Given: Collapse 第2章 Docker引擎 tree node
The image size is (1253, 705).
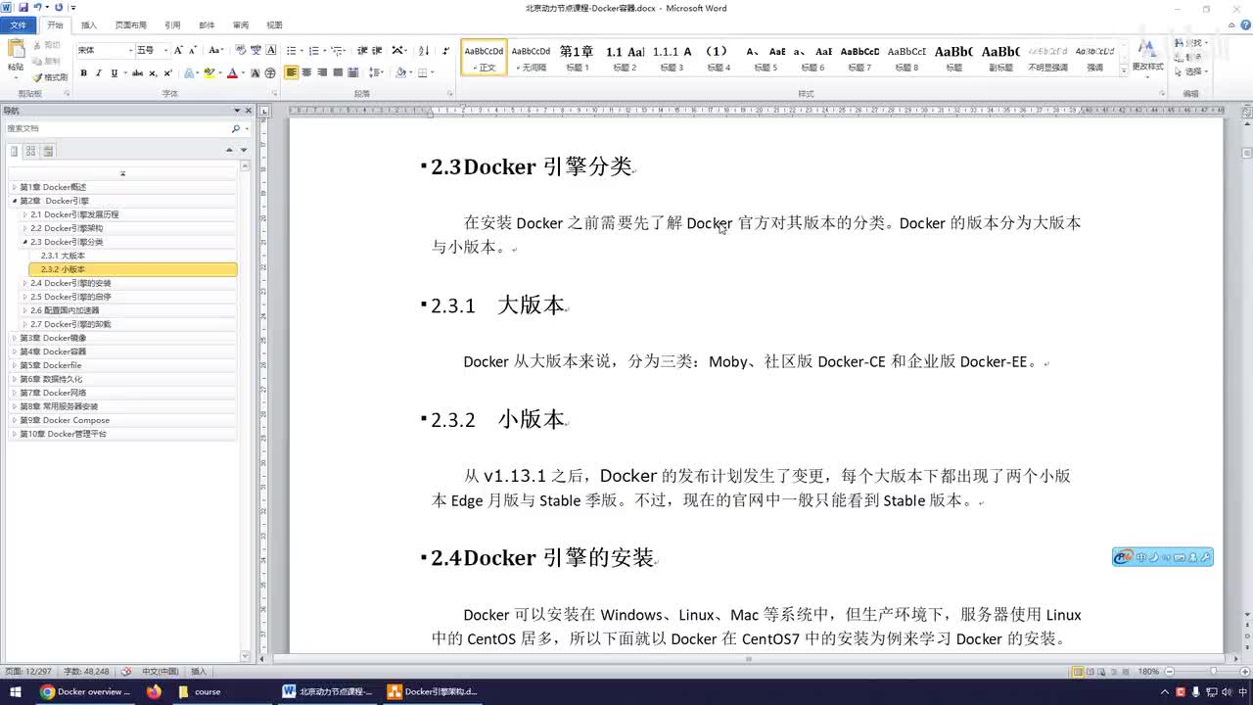Looking at the screenshot, I should point(15,201).
